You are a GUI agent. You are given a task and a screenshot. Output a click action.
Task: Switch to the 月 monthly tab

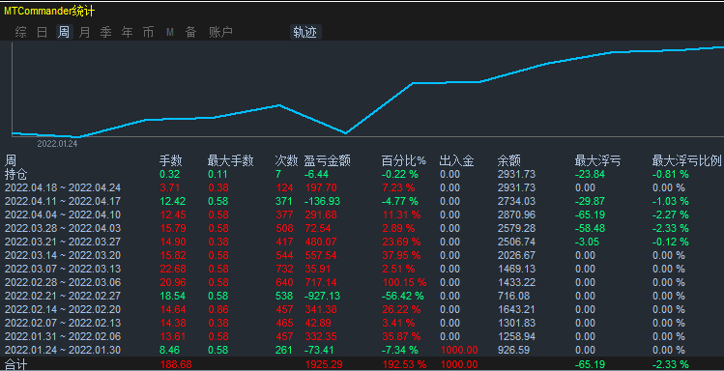84,32
